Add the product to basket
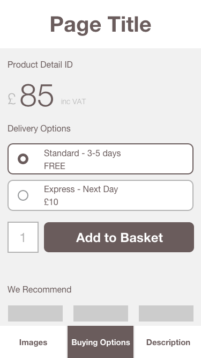This screenshot has width=201, height=358. [119, 237]
